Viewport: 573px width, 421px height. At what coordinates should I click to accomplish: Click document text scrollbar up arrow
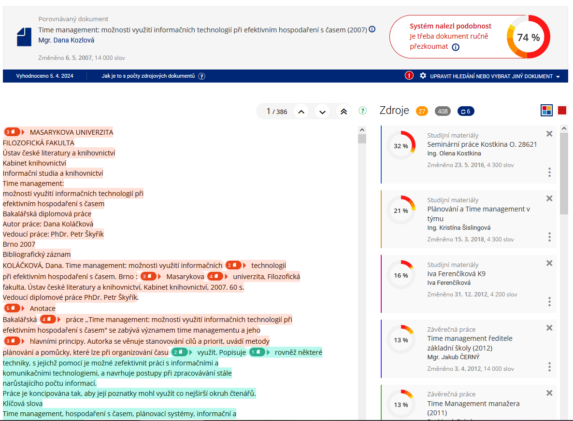362,129
